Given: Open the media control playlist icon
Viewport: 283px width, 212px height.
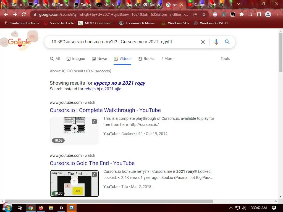Looking at the screenshot, I should pyautogui.click(x=250, y=14).
